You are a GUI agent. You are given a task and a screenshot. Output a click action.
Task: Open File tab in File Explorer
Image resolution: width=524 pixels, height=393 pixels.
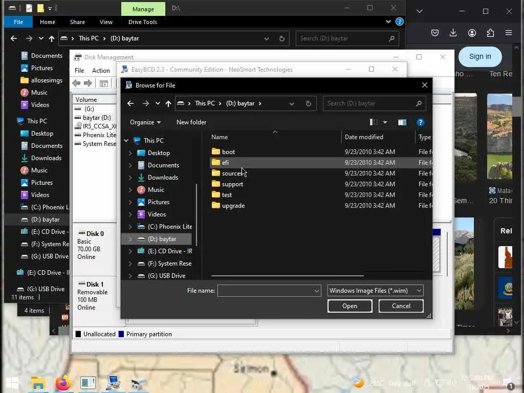tap(18, 21)
